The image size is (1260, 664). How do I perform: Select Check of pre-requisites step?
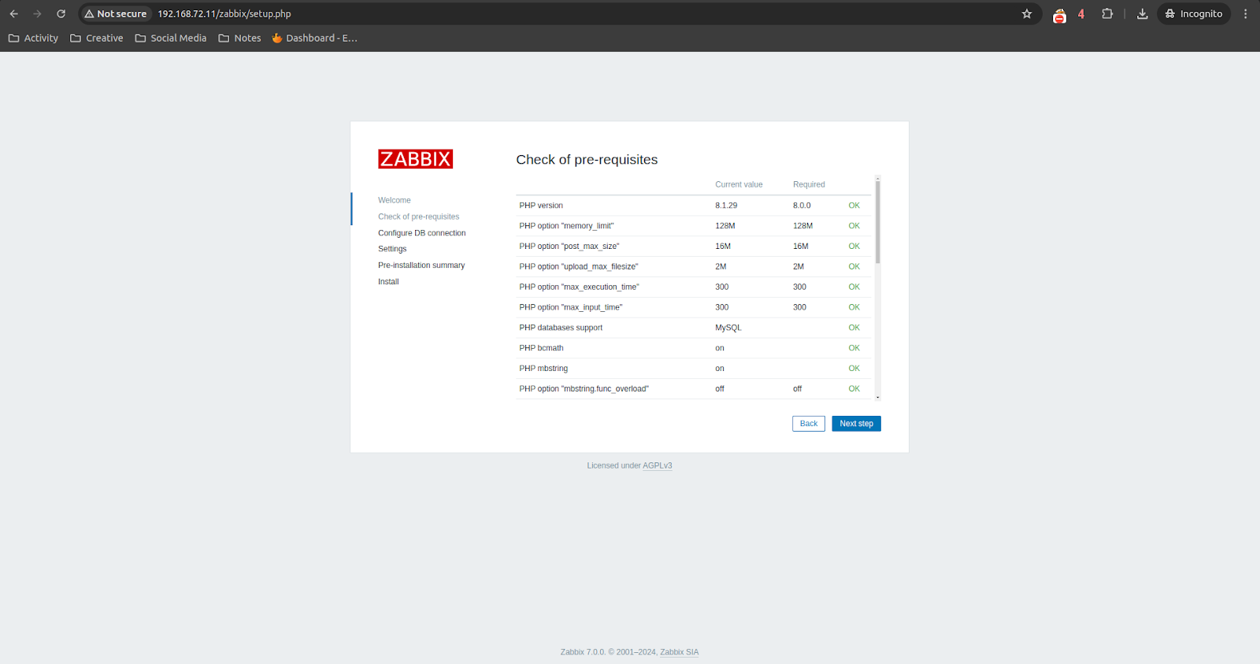tap(418, 217)
